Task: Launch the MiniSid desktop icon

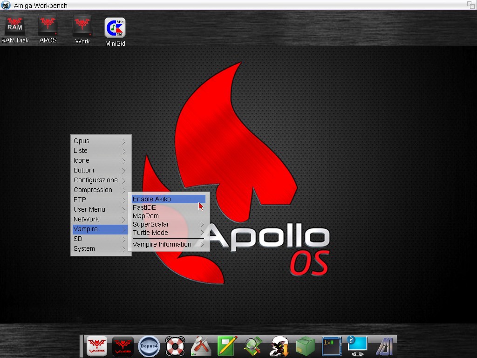Action: [115, 32]
